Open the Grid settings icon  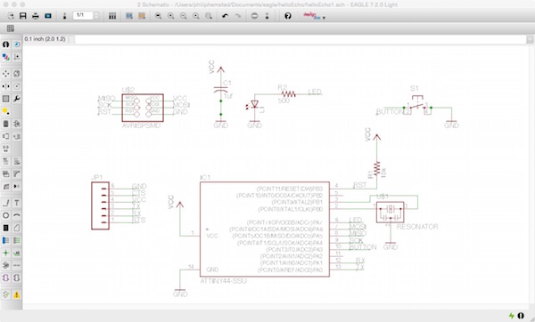pos(10,28)
